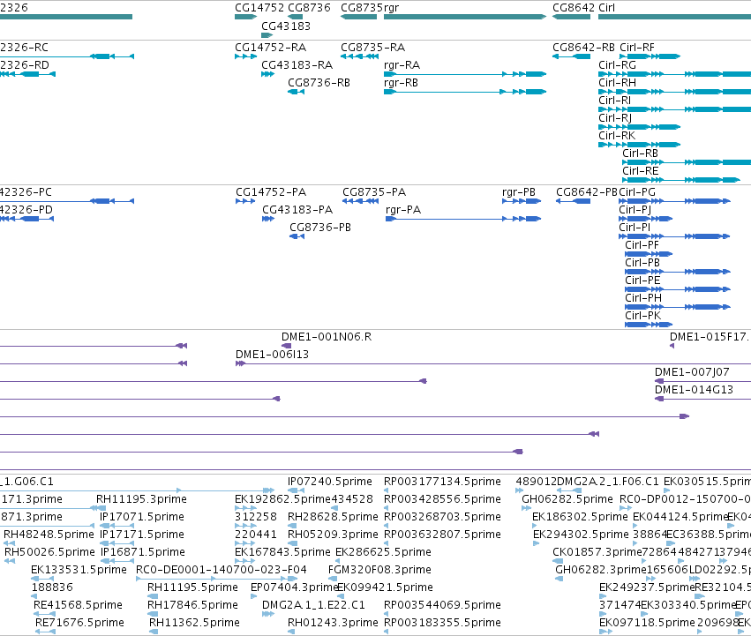The image size is (751, 636).
Task: Click EST IP17071.5prime label
Action: [x=142, y=517]
